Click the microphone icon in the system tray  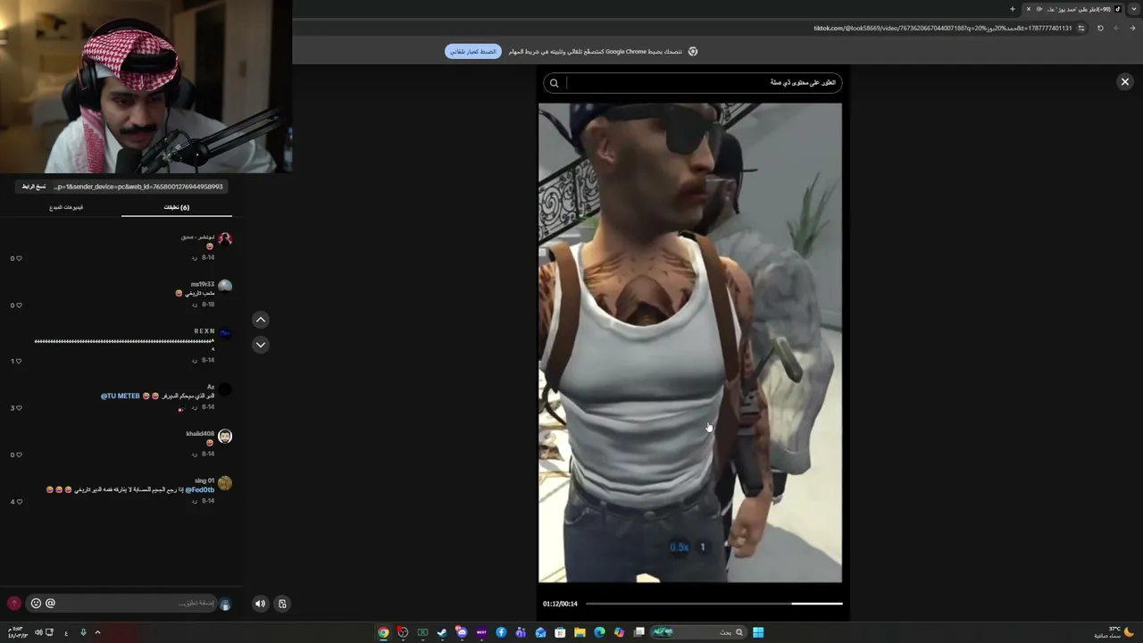[83, 632]
